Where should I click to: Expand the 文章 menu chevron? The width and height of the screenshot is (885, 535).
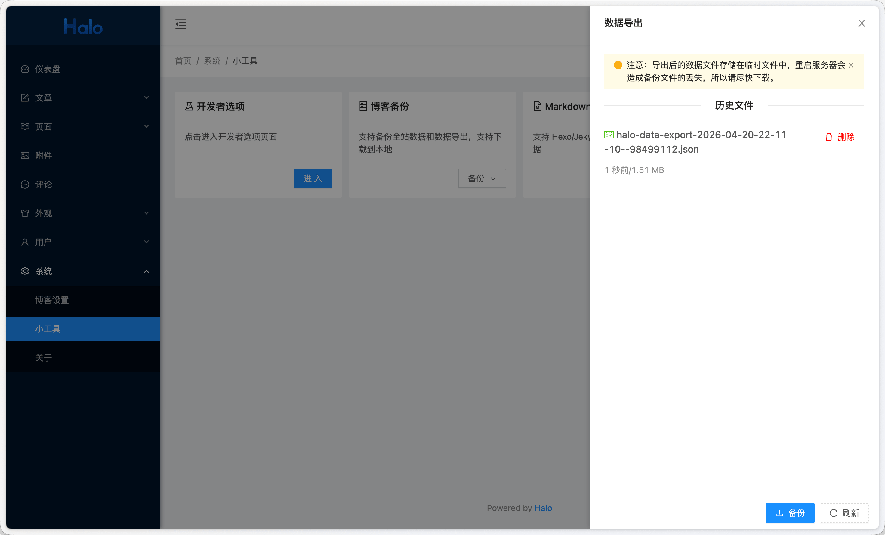[x=146, y=97]
